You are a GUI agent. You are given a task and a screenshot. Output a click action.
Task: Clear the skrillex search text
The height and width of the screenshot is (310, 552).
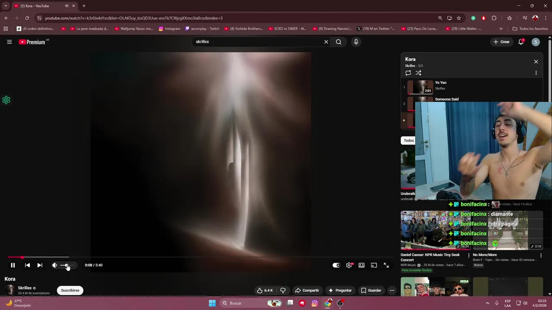coord(326,42)
